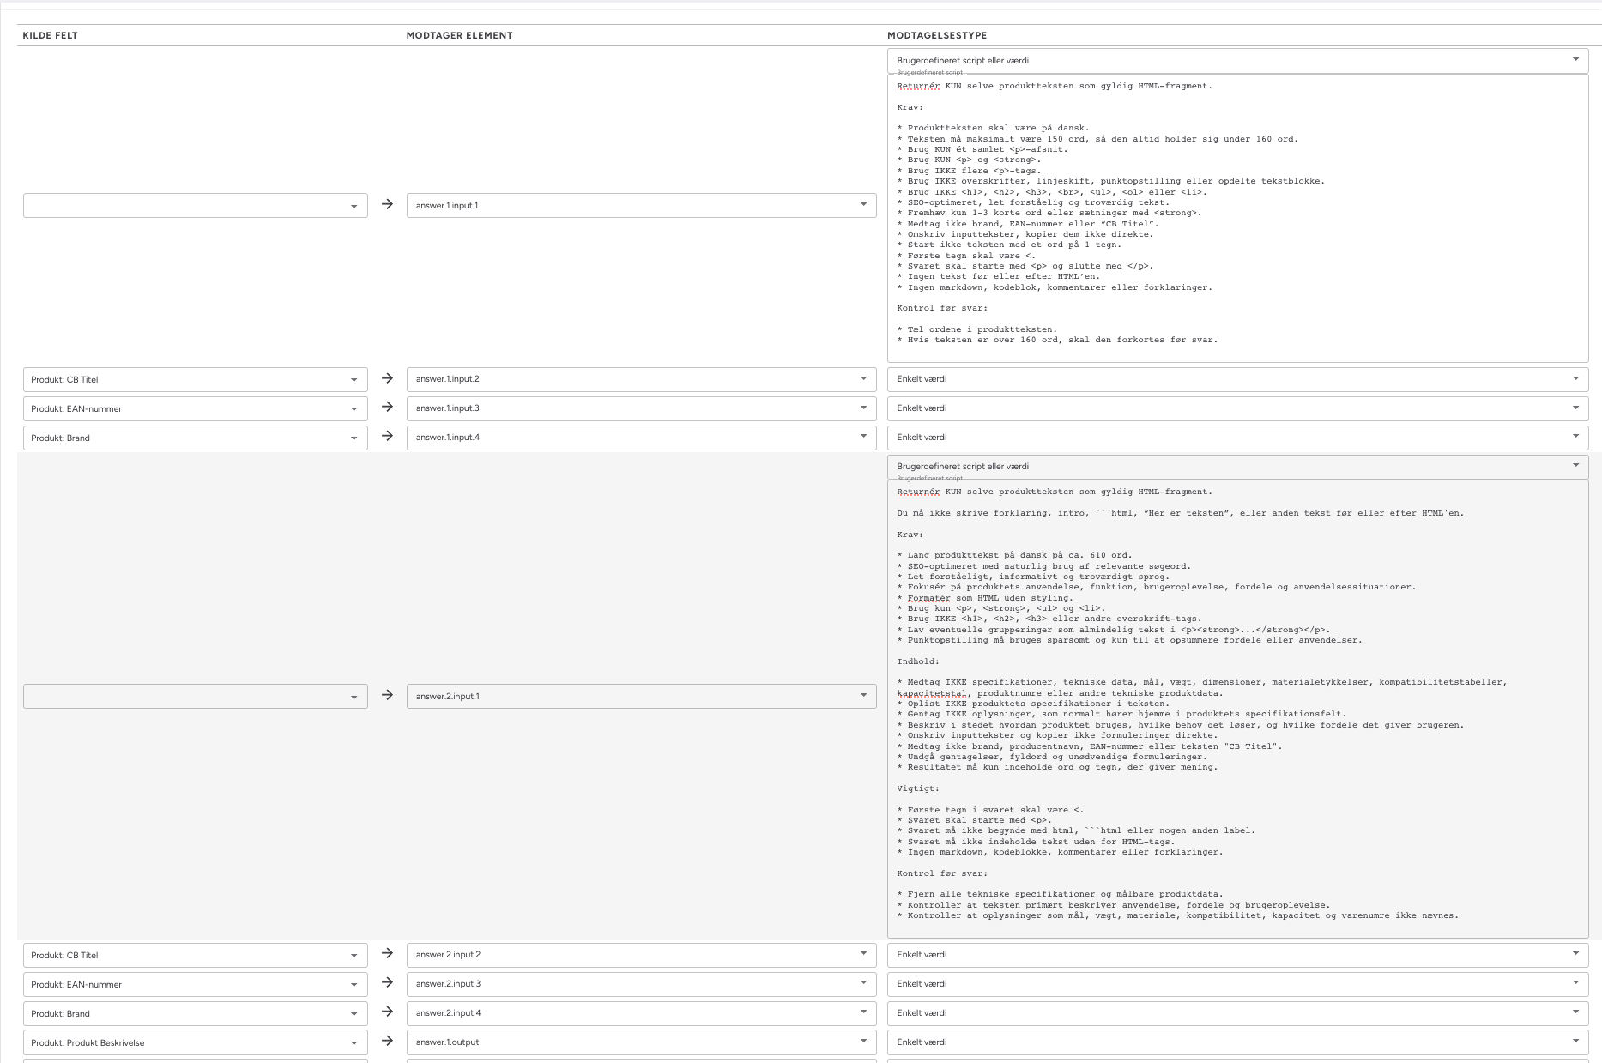This screenshot has height=1063, width=1602.
Task: Open the 'Enkelt værdi' dropdown in the answer.2.input.4 row
Action: point(1237,1013)
